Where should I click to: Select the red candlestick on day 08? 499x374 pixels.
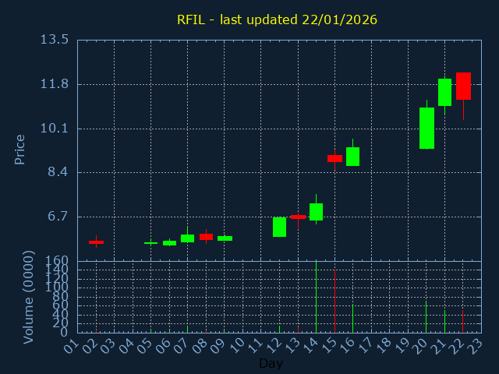click(x=206, y=237)
